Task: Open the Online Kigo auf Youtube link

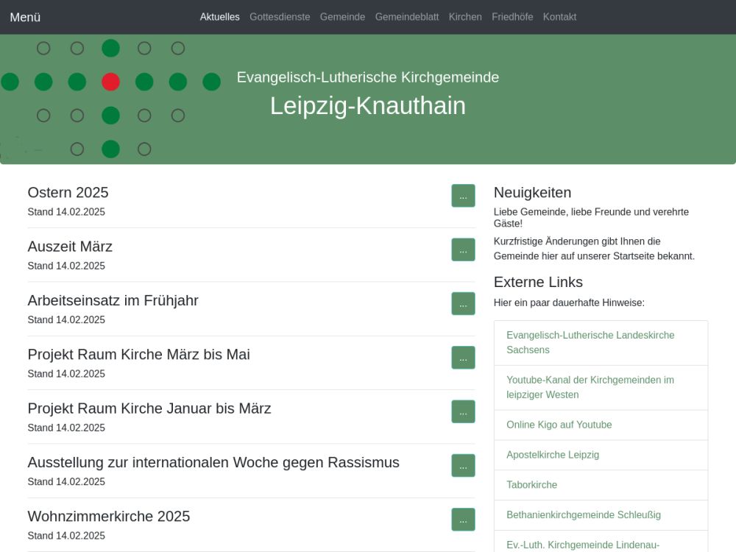Action: point(559,425)
